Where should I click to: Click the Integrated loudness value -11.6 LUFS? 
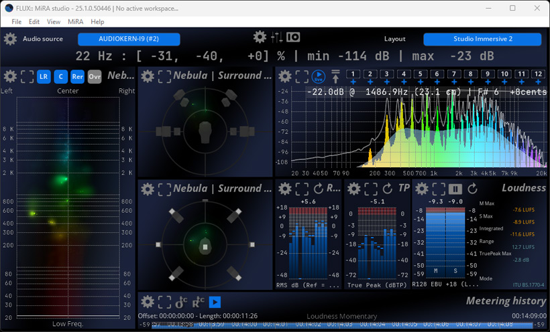click(522, 234)
